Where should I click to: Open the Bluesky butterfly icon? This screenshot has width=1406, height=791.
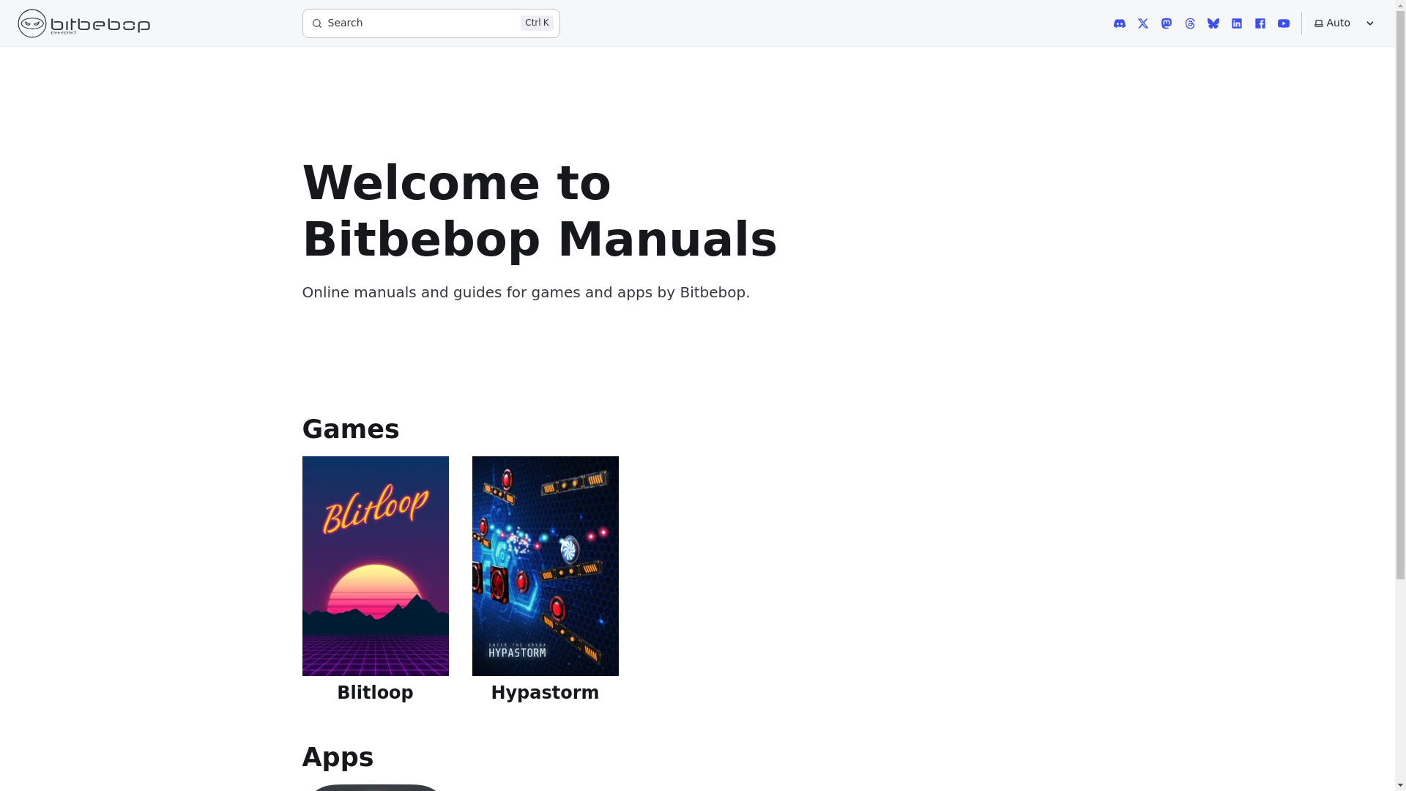click(x=1213, y=23)
